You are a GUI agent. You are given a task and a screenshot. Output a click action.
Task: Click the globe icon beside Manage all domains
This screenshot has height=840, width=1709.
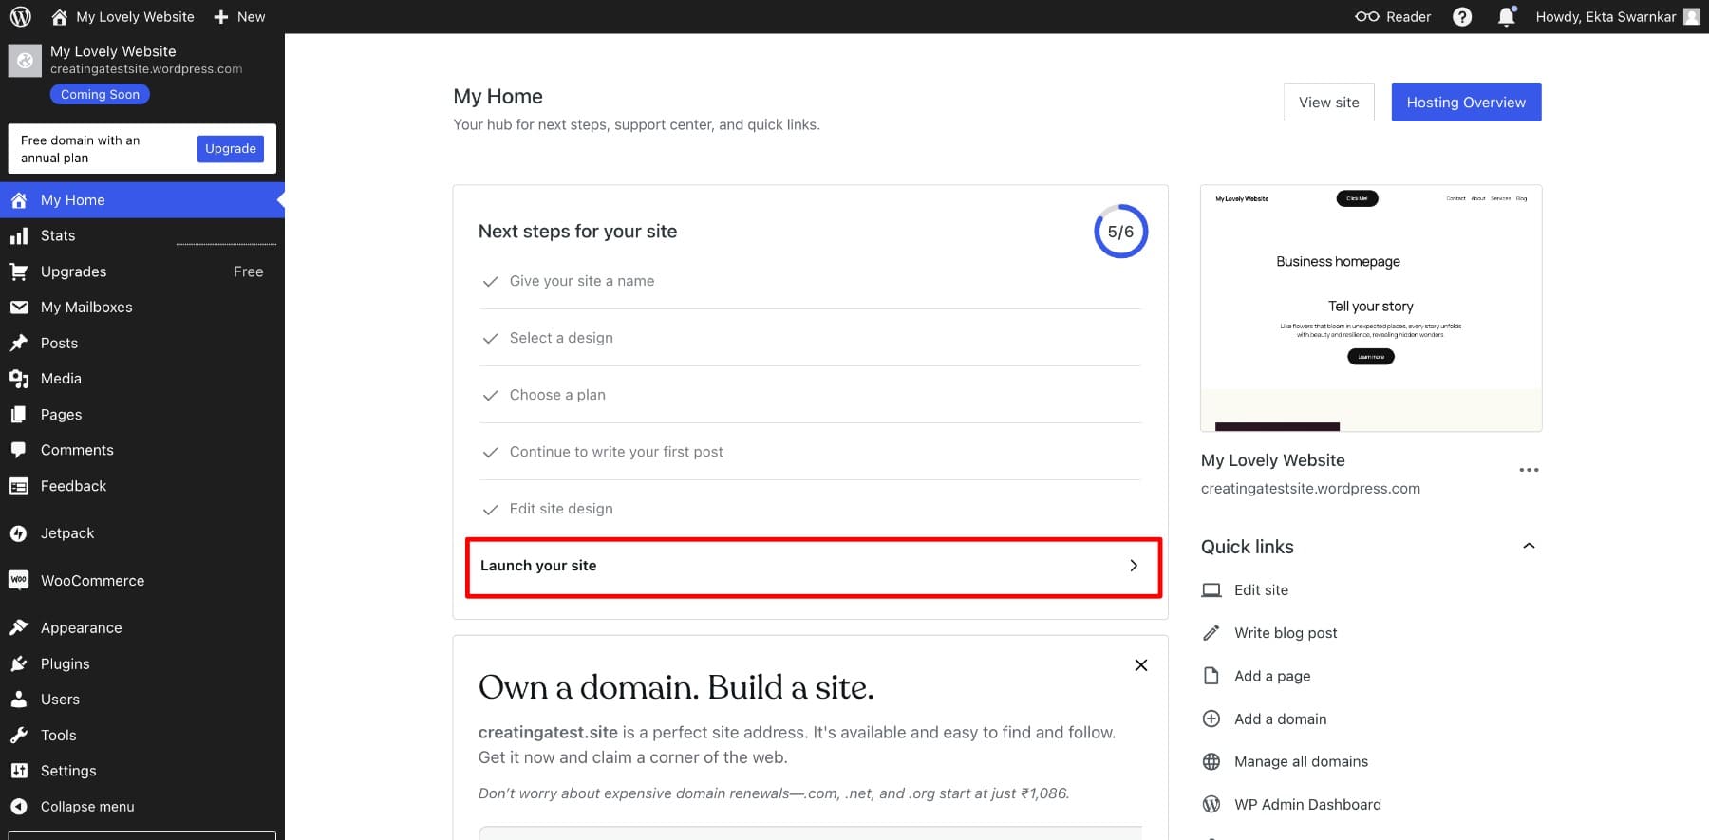point(1211,761)
